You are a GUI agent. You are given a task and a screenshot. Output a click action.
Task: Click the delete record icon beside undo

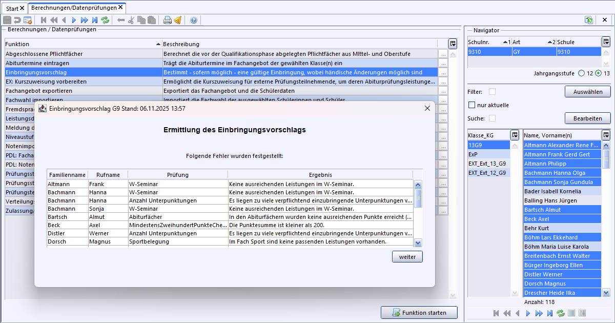28,20
